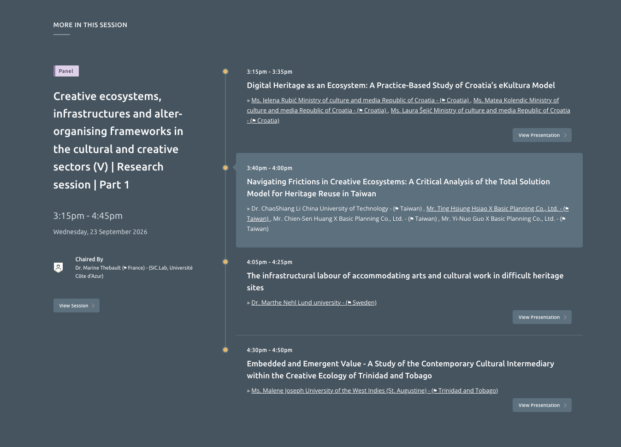Select the highlighted Navigating Frictions talk title
Screen dimensions: 621x447
pyautogui.click(x=398, y=188)
